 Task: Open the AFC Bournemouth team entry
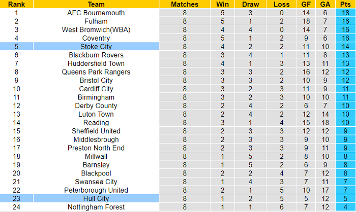point(96,13)
